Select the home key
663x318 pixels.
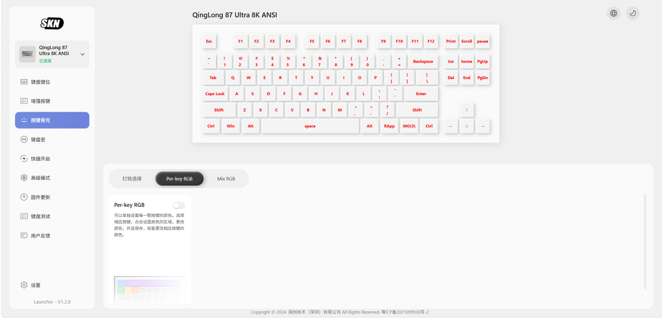467,62
